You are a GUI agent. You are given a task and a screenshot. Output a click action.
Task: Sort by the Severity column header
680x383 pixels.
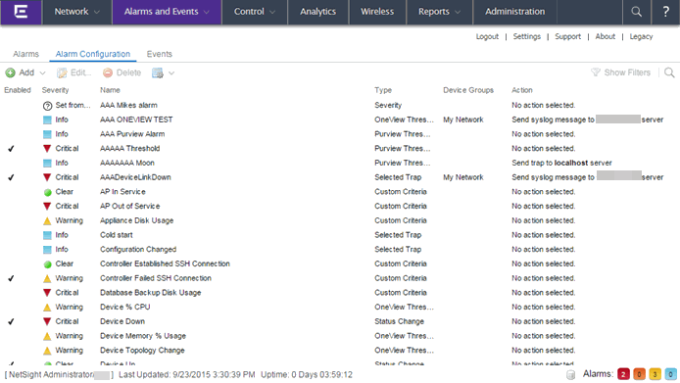coord(55,90)
